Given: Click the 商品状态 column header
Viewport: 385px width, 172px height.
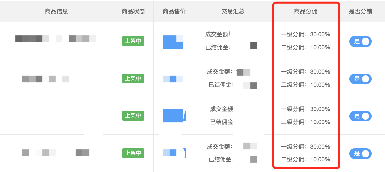Looking at the screenshot, I should click(x=133, y=11).
